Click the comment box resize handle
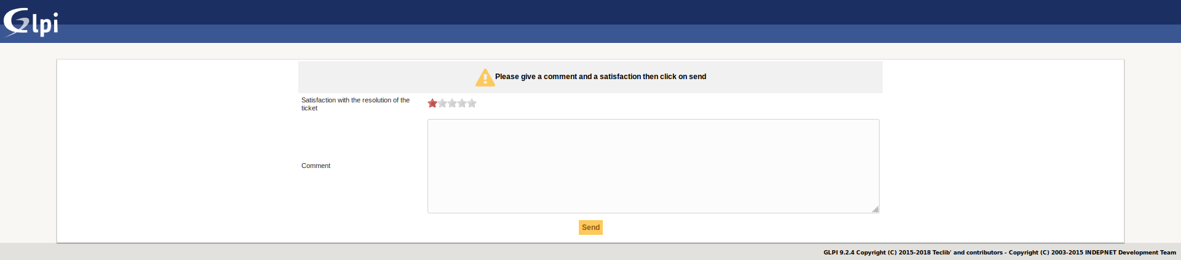 (875, 209)
